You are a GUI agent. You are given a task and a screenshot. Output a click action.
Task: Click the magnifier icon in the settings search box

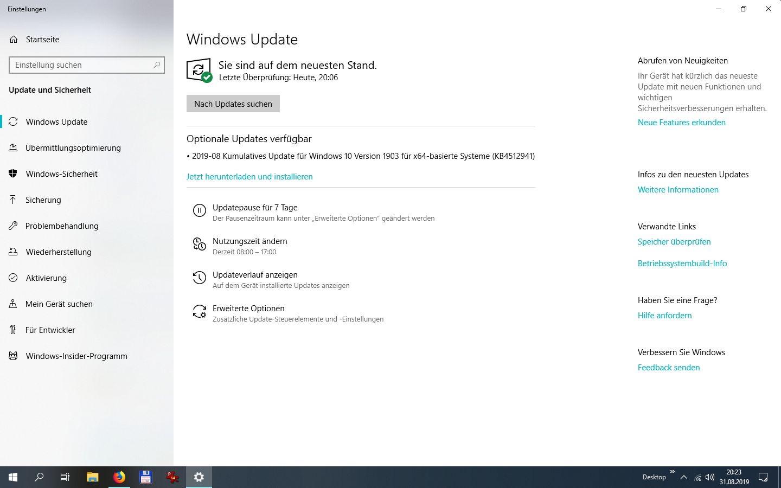point(157,65)
